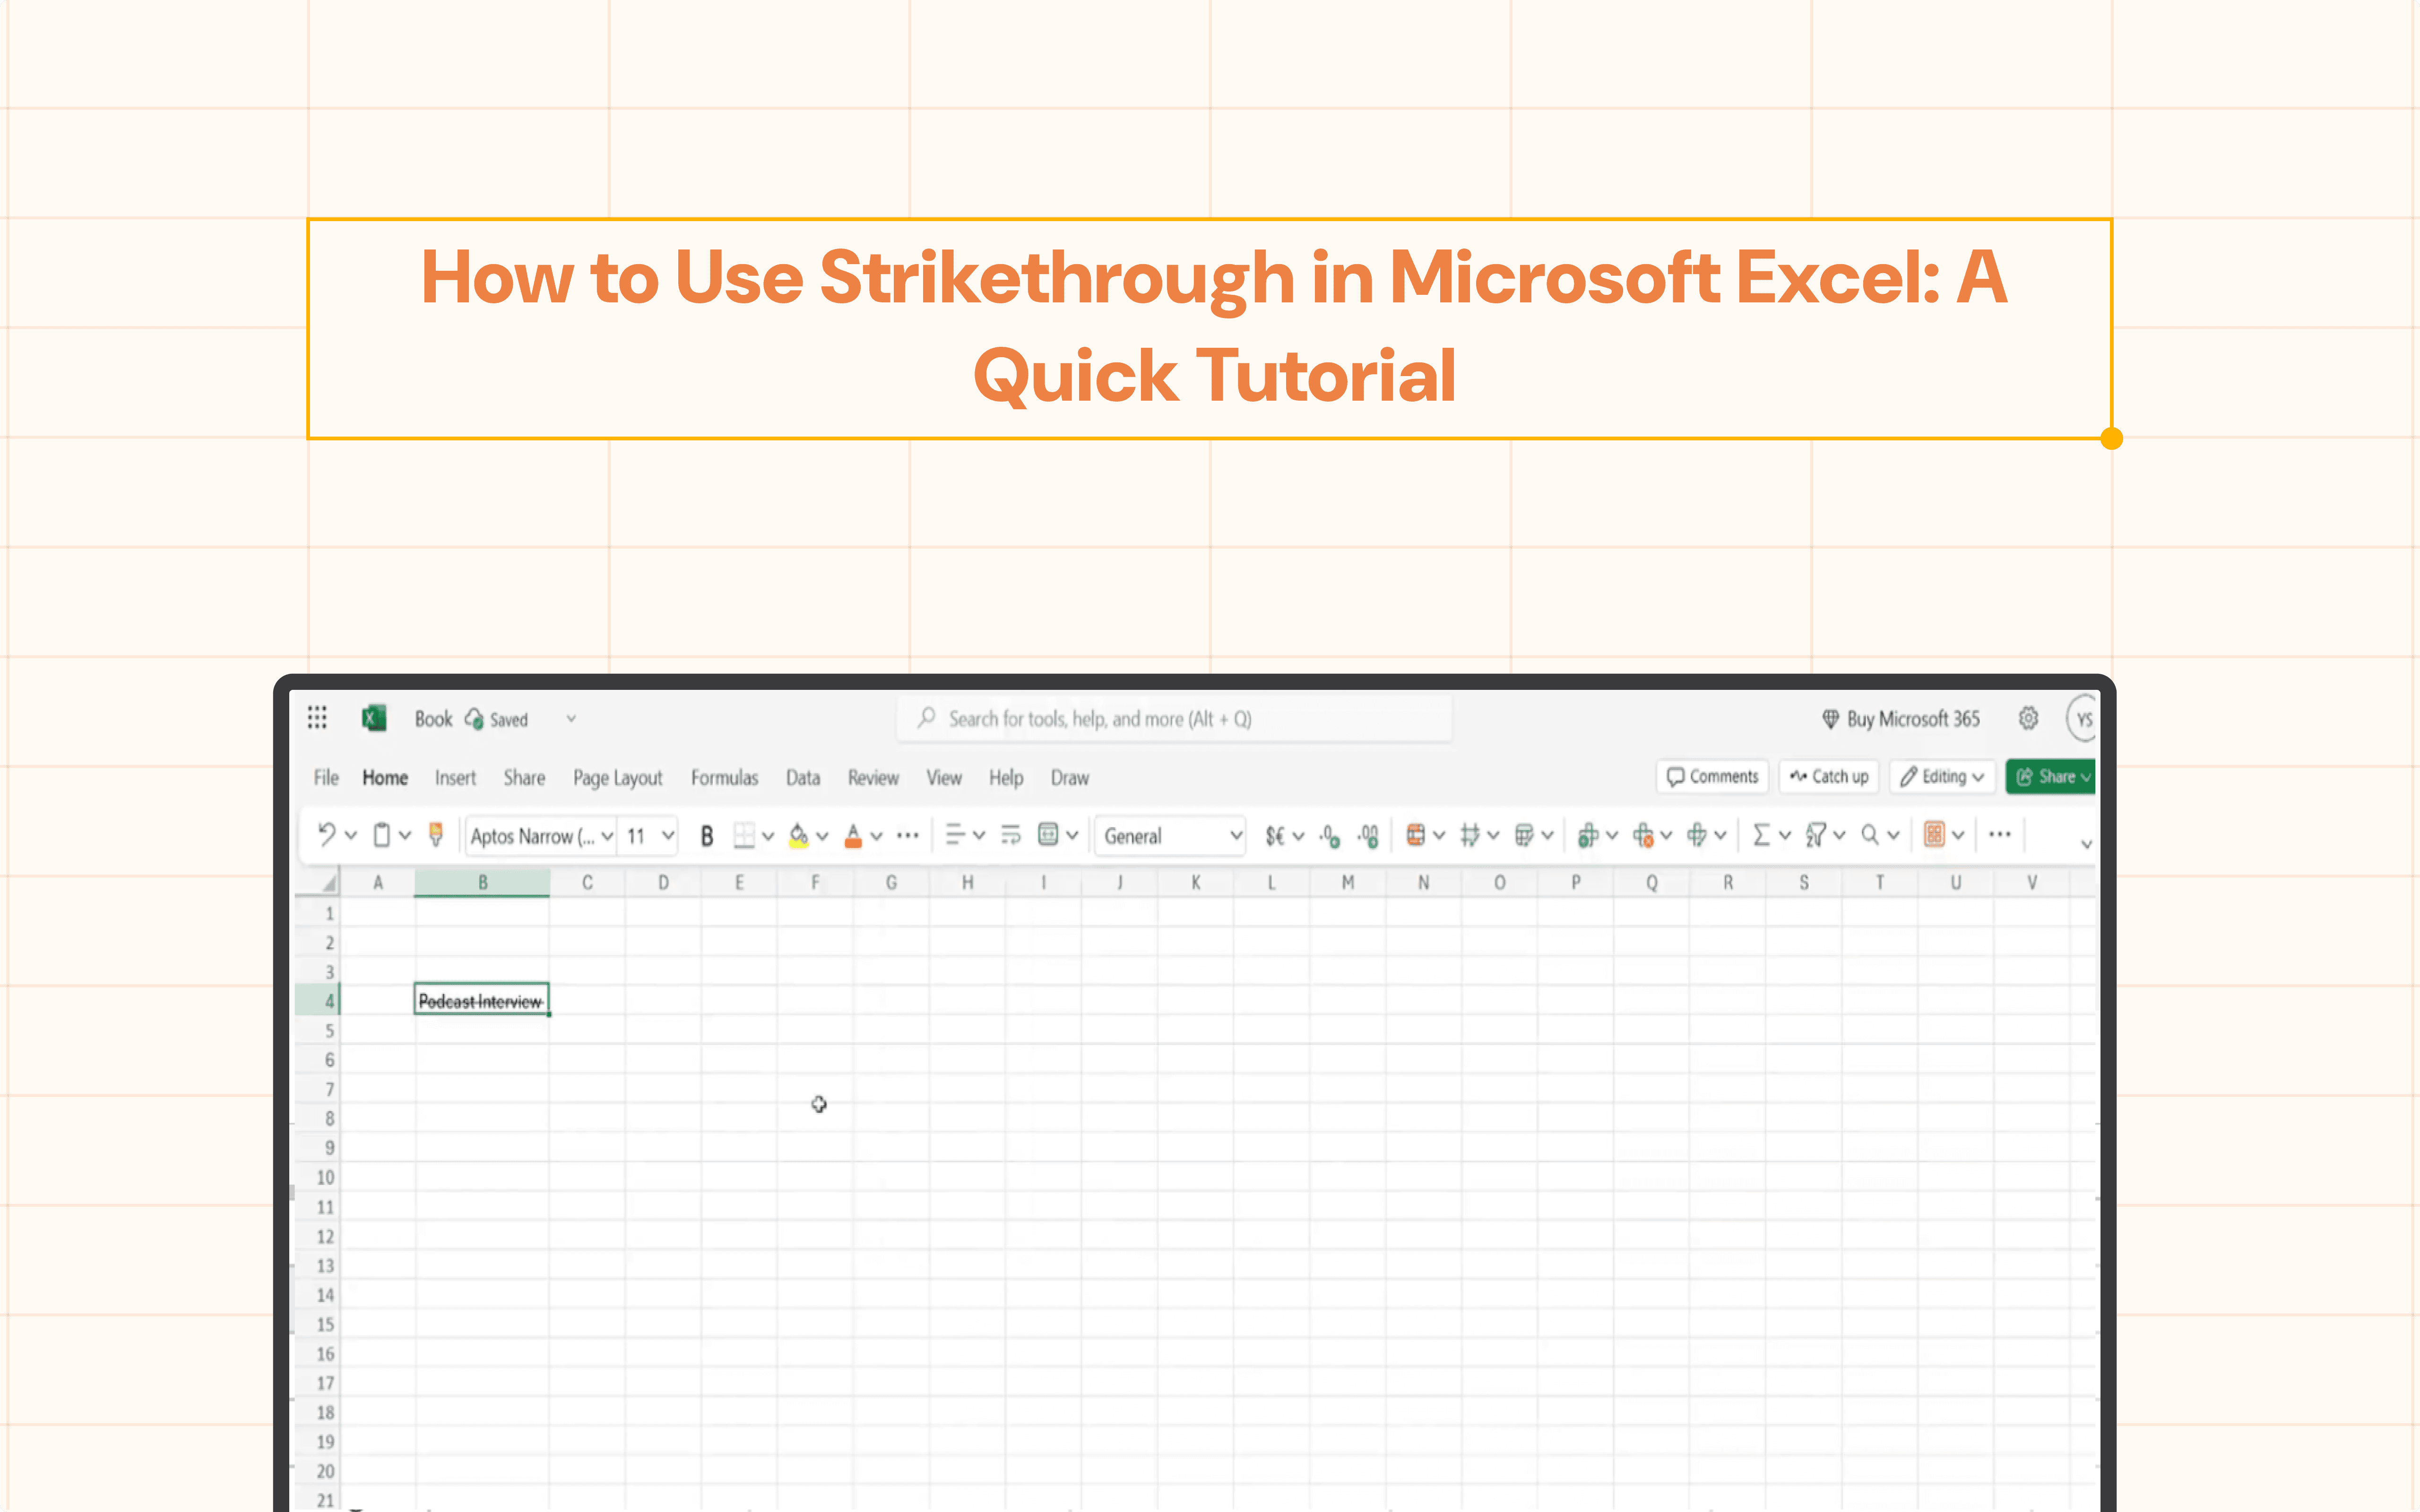Select the Podcast Interview cell
Viewport: 2420px width, 1512px height.
[482, 1000]
